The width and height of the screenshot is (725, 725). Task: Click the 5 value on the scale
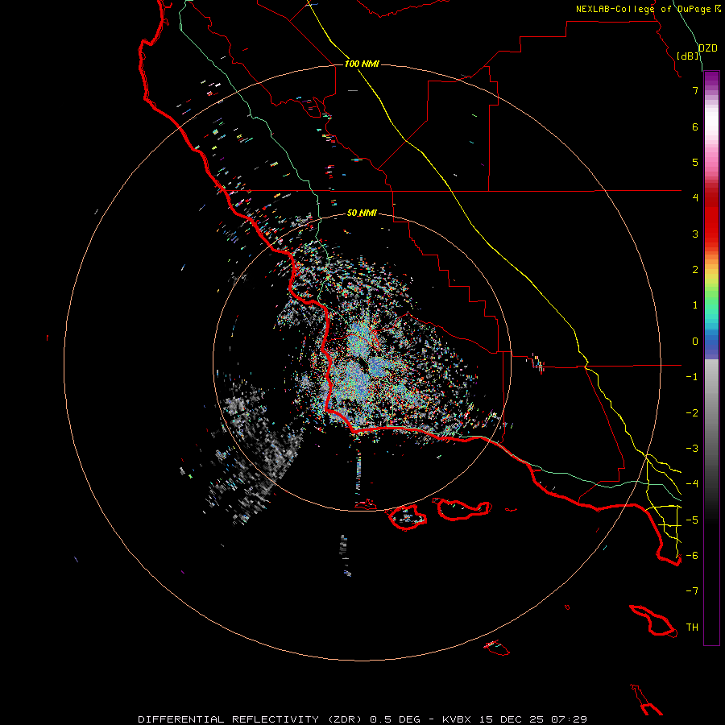pos(695,162)
